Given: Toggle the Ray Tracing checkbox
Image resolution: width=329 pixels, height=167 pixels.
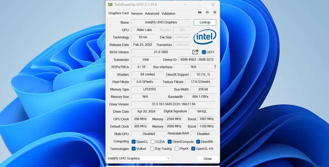Looking at the screenshot, I should [x=152, y=149].
